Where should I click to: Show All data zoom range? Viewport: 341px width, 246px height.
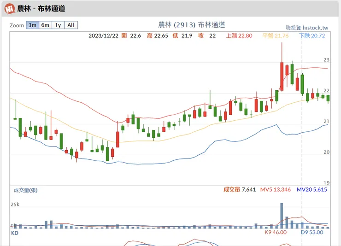pyautogui.click(x=71, y=25)
